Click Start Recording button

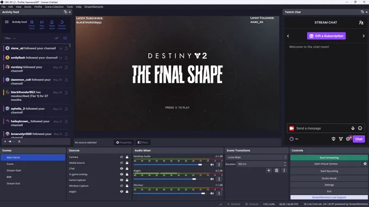[x=329, y=171]
